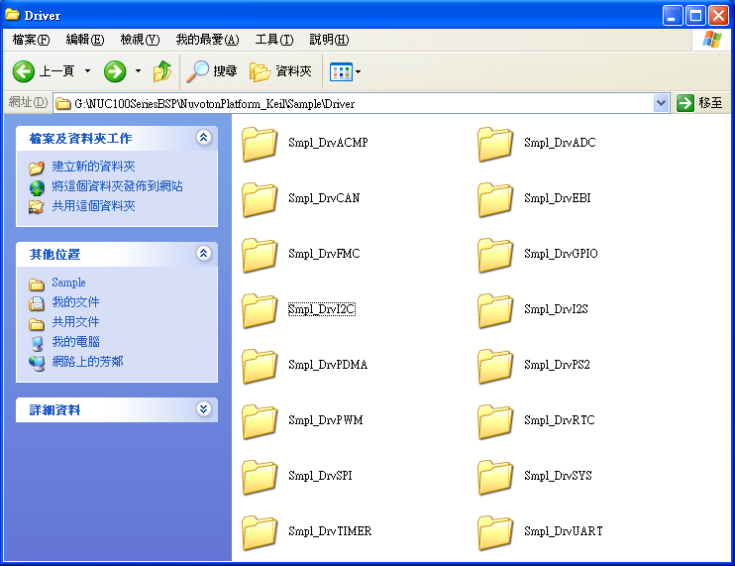Image resolution: width=735 pixels, height=566 pixels.
Task: Select the Smpl_DrvSYS folder icon
Action: (495, 477)
